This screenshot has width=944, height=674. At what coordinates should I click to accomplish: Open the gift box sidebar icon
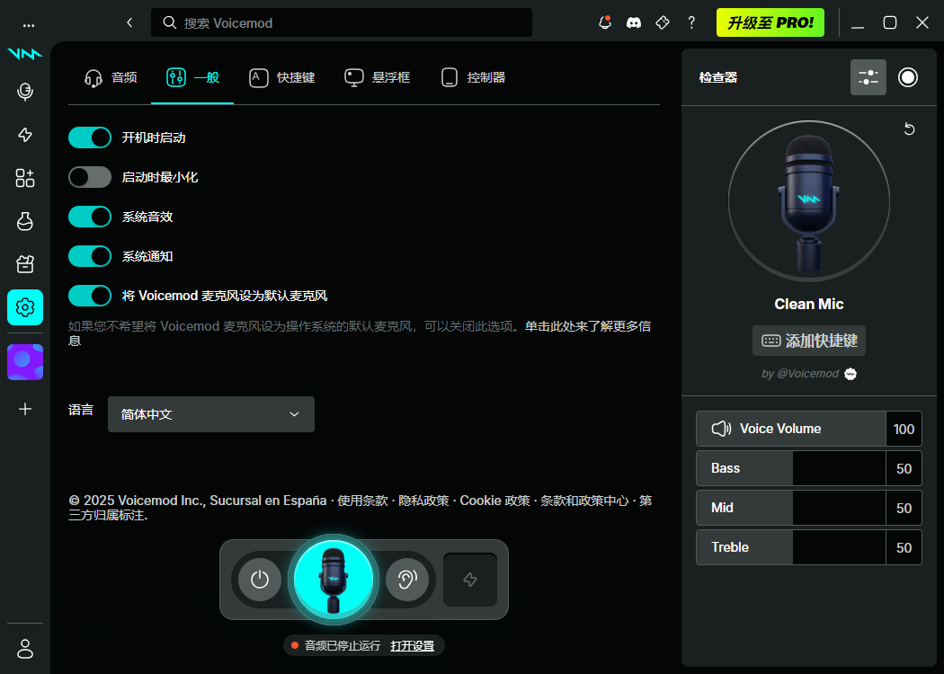point(24,264)
